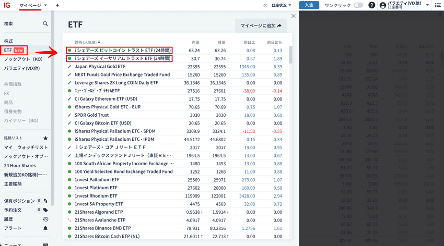This screenshot has height=246, width=444.
Task: Open iShares Physical Palladium ETC - SPDM
Action: point(115,131)
